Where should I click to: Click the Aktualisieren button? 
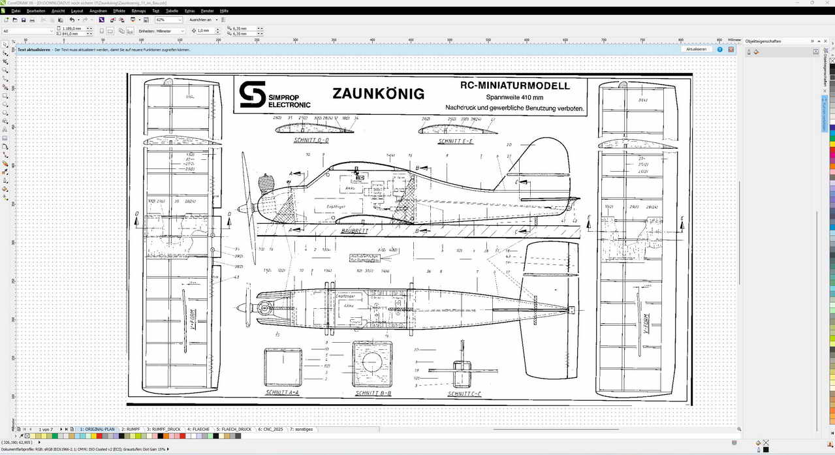click(x=696, y=50)
